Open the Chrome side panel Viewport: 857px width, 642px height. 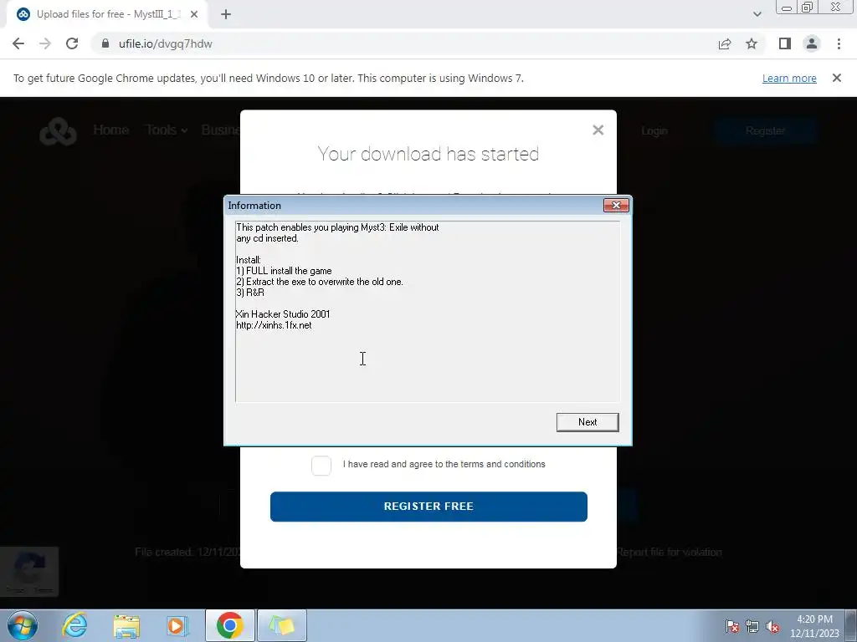(x=785, y=43)
